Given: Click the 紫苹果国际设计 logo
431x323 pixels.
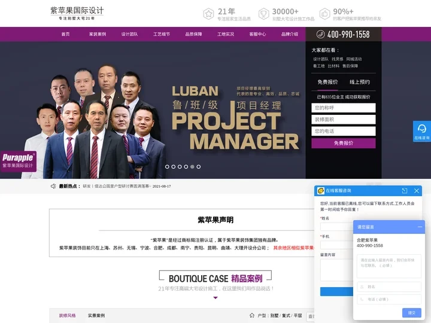Looking at the screenshot, I should coord(77,13).
